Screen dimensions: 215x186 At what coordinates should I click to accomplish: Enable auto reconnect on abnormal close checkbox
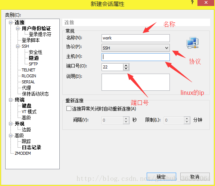coord(69,109)
